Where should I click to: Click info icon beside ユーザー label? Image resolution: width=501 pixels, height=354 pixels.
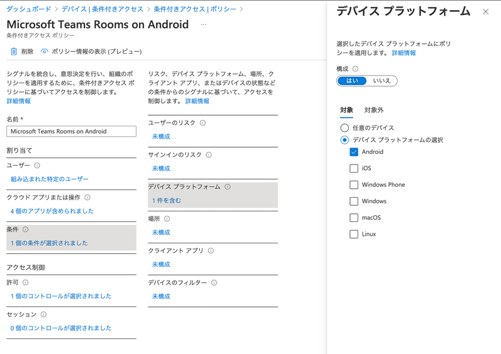click(37, 165)
